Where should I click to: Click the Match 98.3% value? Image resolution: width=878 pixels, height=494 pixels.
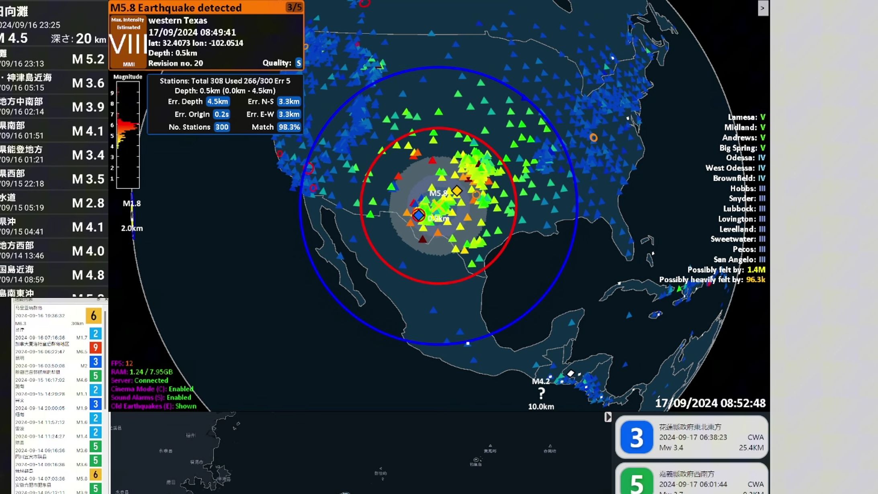tap(289, 127)
